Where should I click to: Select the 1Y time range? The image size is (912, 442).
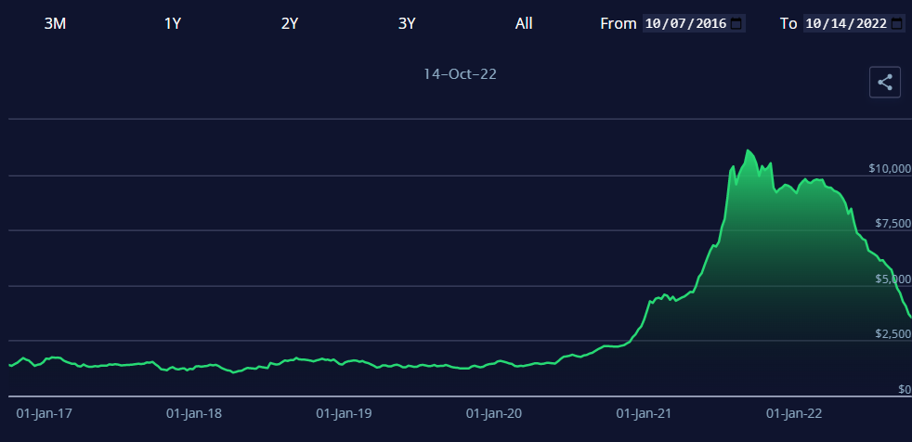[x=173, y=24]
